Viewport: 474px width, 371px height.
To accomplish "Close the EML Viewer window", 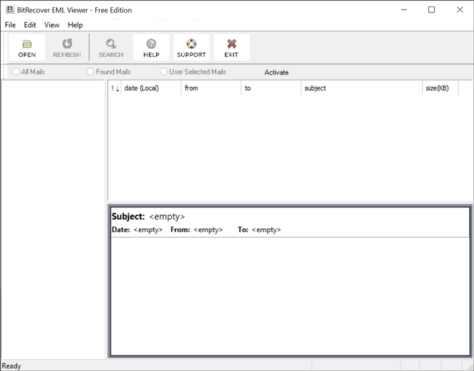I will pos(460,9).
